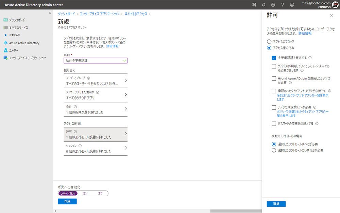Screen dimensions: 340x213
Task: Click the すべてのサービス list icon
Action: pyautogui.click(x=6, y=28)
